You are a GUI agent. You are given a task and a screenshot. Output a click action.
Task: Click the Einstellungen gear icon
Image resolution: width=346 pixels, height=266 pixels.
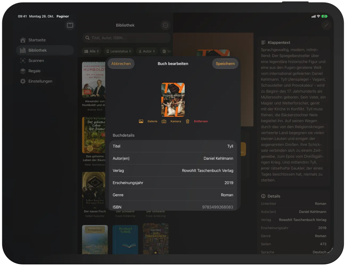[x=23, y=81]
